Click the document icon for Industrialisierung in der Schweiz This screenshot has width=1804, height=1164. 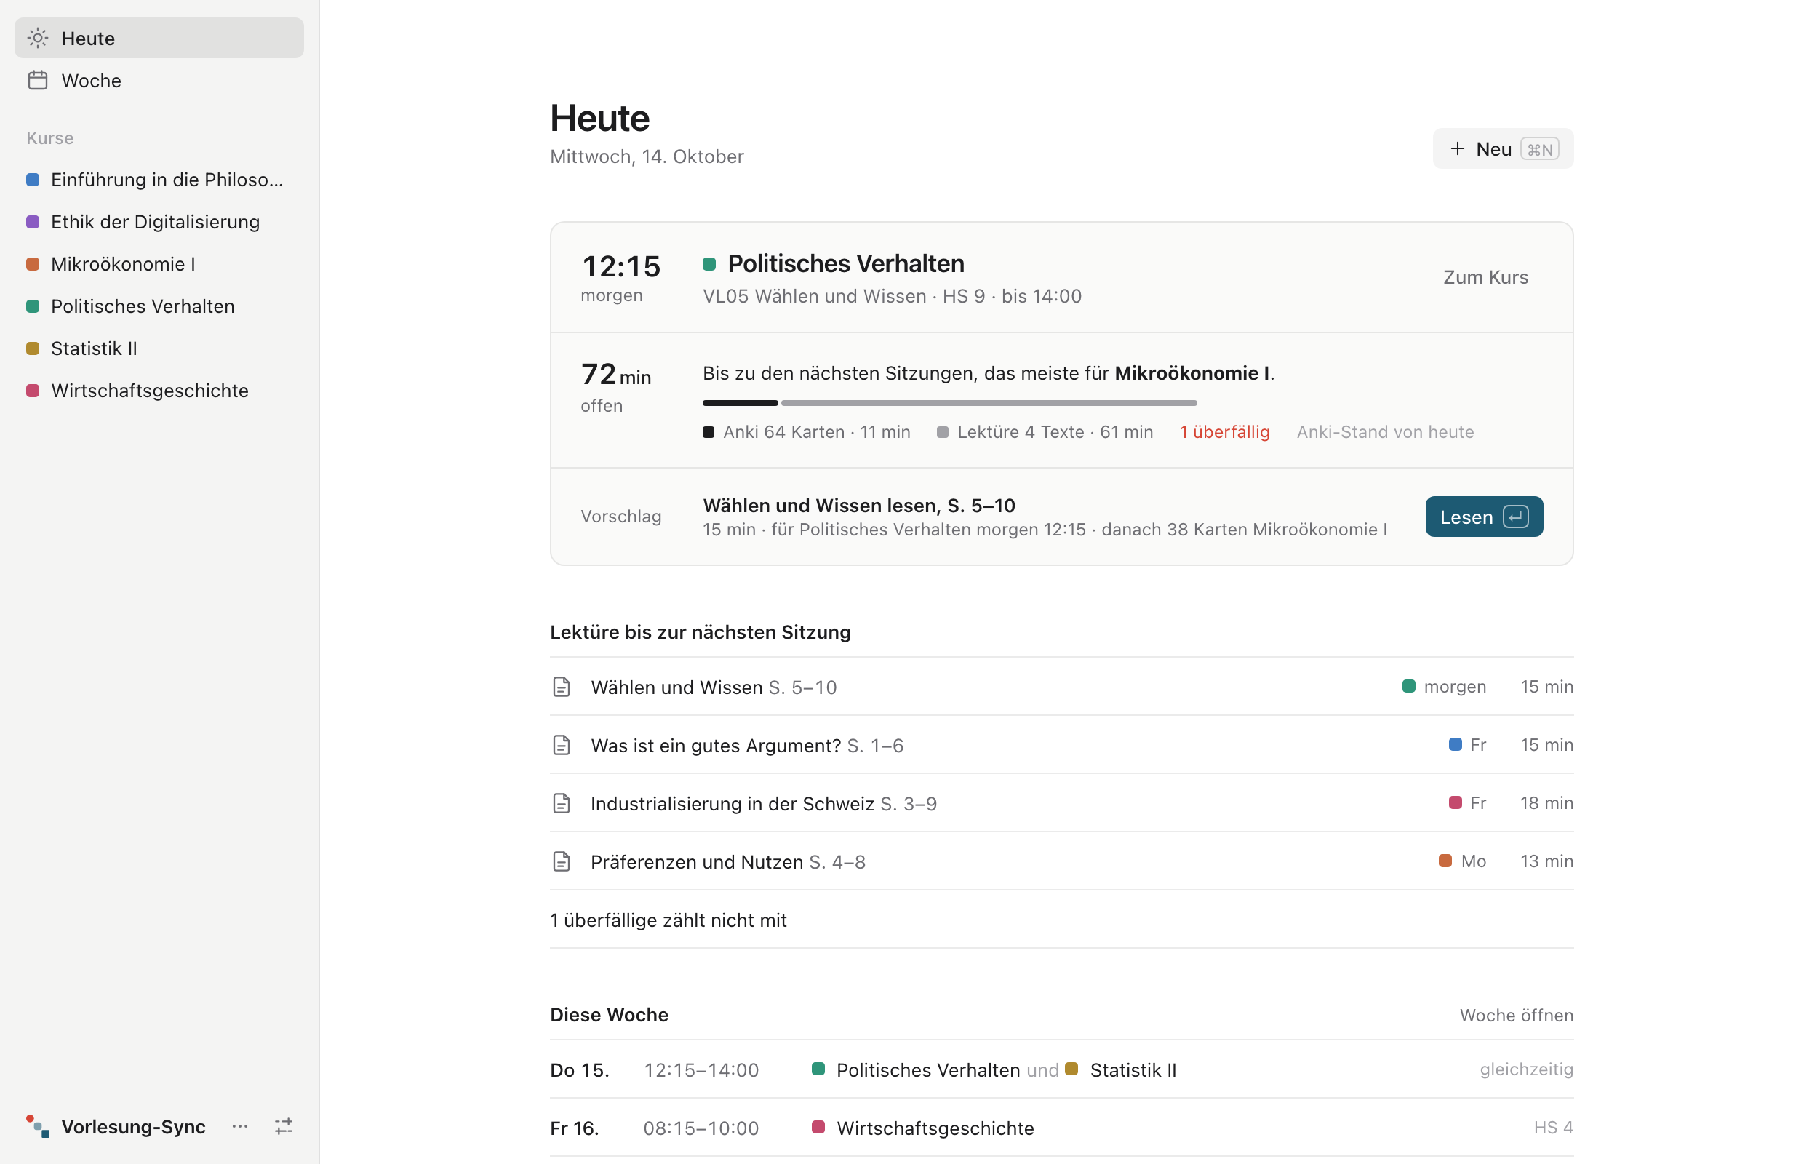[x=561, y=802]
